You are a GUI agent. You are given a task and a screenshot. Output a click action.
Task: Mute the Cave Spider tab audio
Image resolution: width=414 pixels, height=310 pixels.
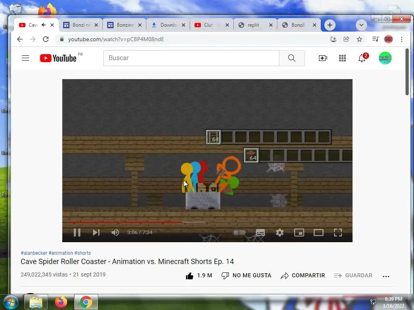click(44, 25)
